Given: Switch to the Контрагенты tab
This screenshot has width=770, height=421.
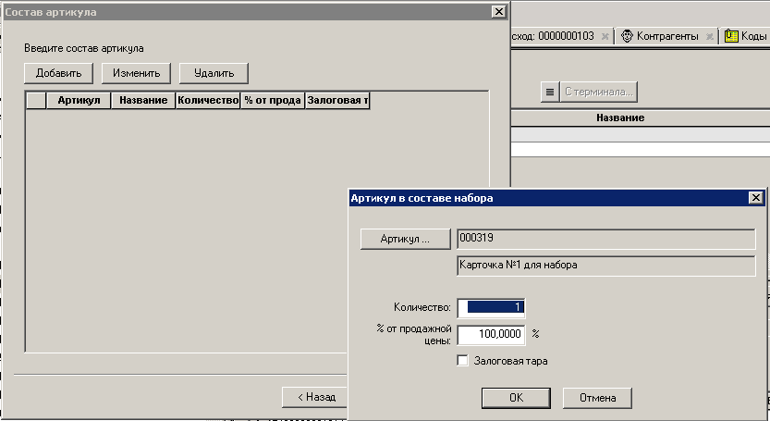Looking at the screenshot, I should 666,36.
